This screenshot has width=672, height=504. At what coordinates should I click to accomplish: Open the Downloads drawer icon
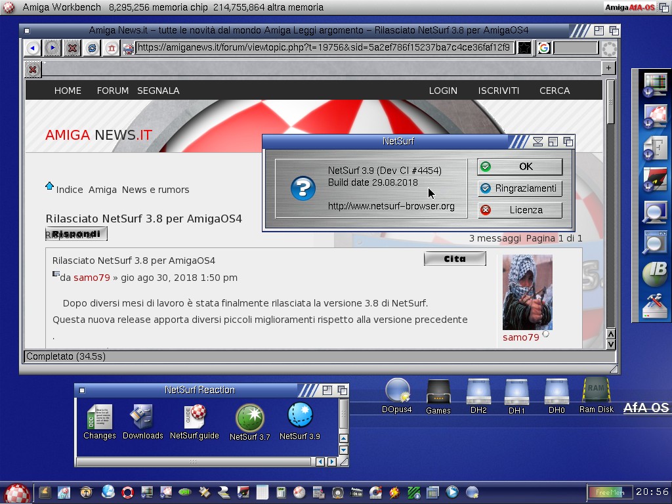tap(142, 416)
